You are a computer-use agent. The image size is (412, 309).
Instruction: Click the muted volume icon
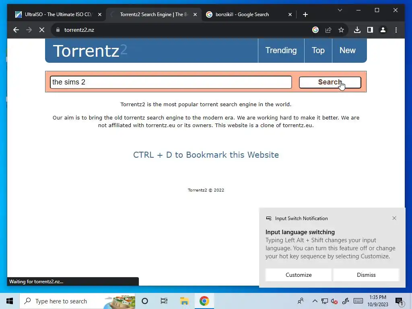[x=334, y=301]
